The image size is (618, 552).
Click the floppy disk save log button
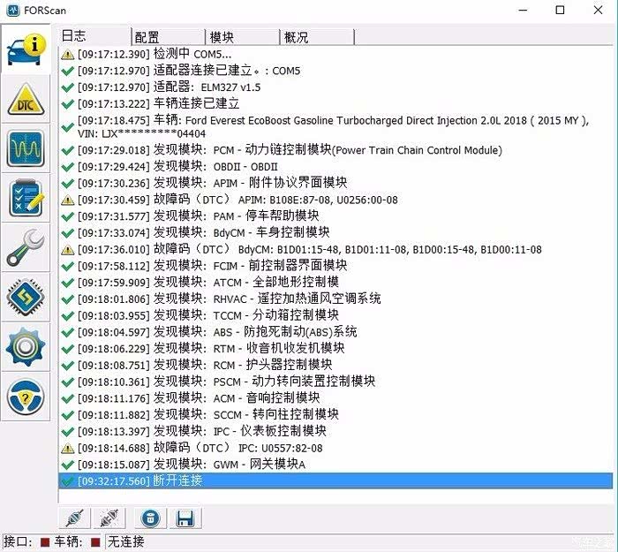185,518
